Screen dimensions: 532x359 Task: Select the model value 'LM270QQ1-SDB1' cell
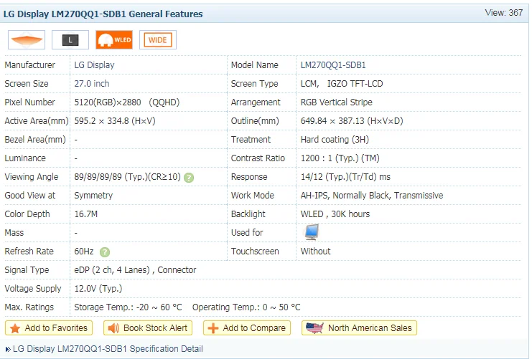pos(333,65)
